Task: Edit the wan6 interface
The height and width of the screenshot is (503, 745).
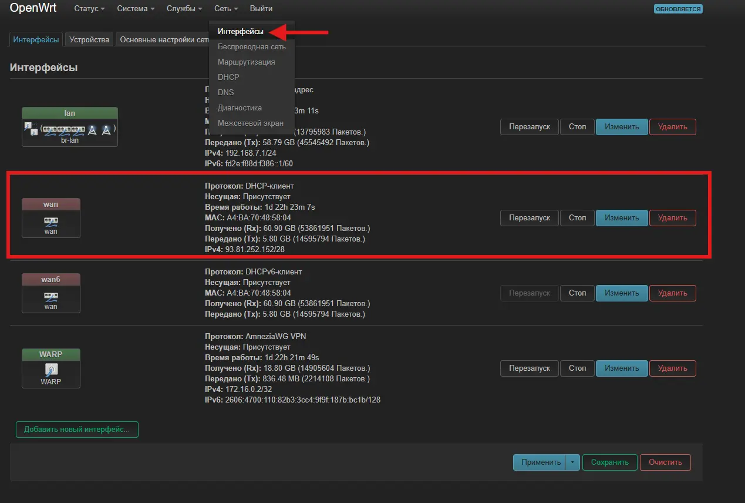Action: pyautogui.click(x=622, y=293)
